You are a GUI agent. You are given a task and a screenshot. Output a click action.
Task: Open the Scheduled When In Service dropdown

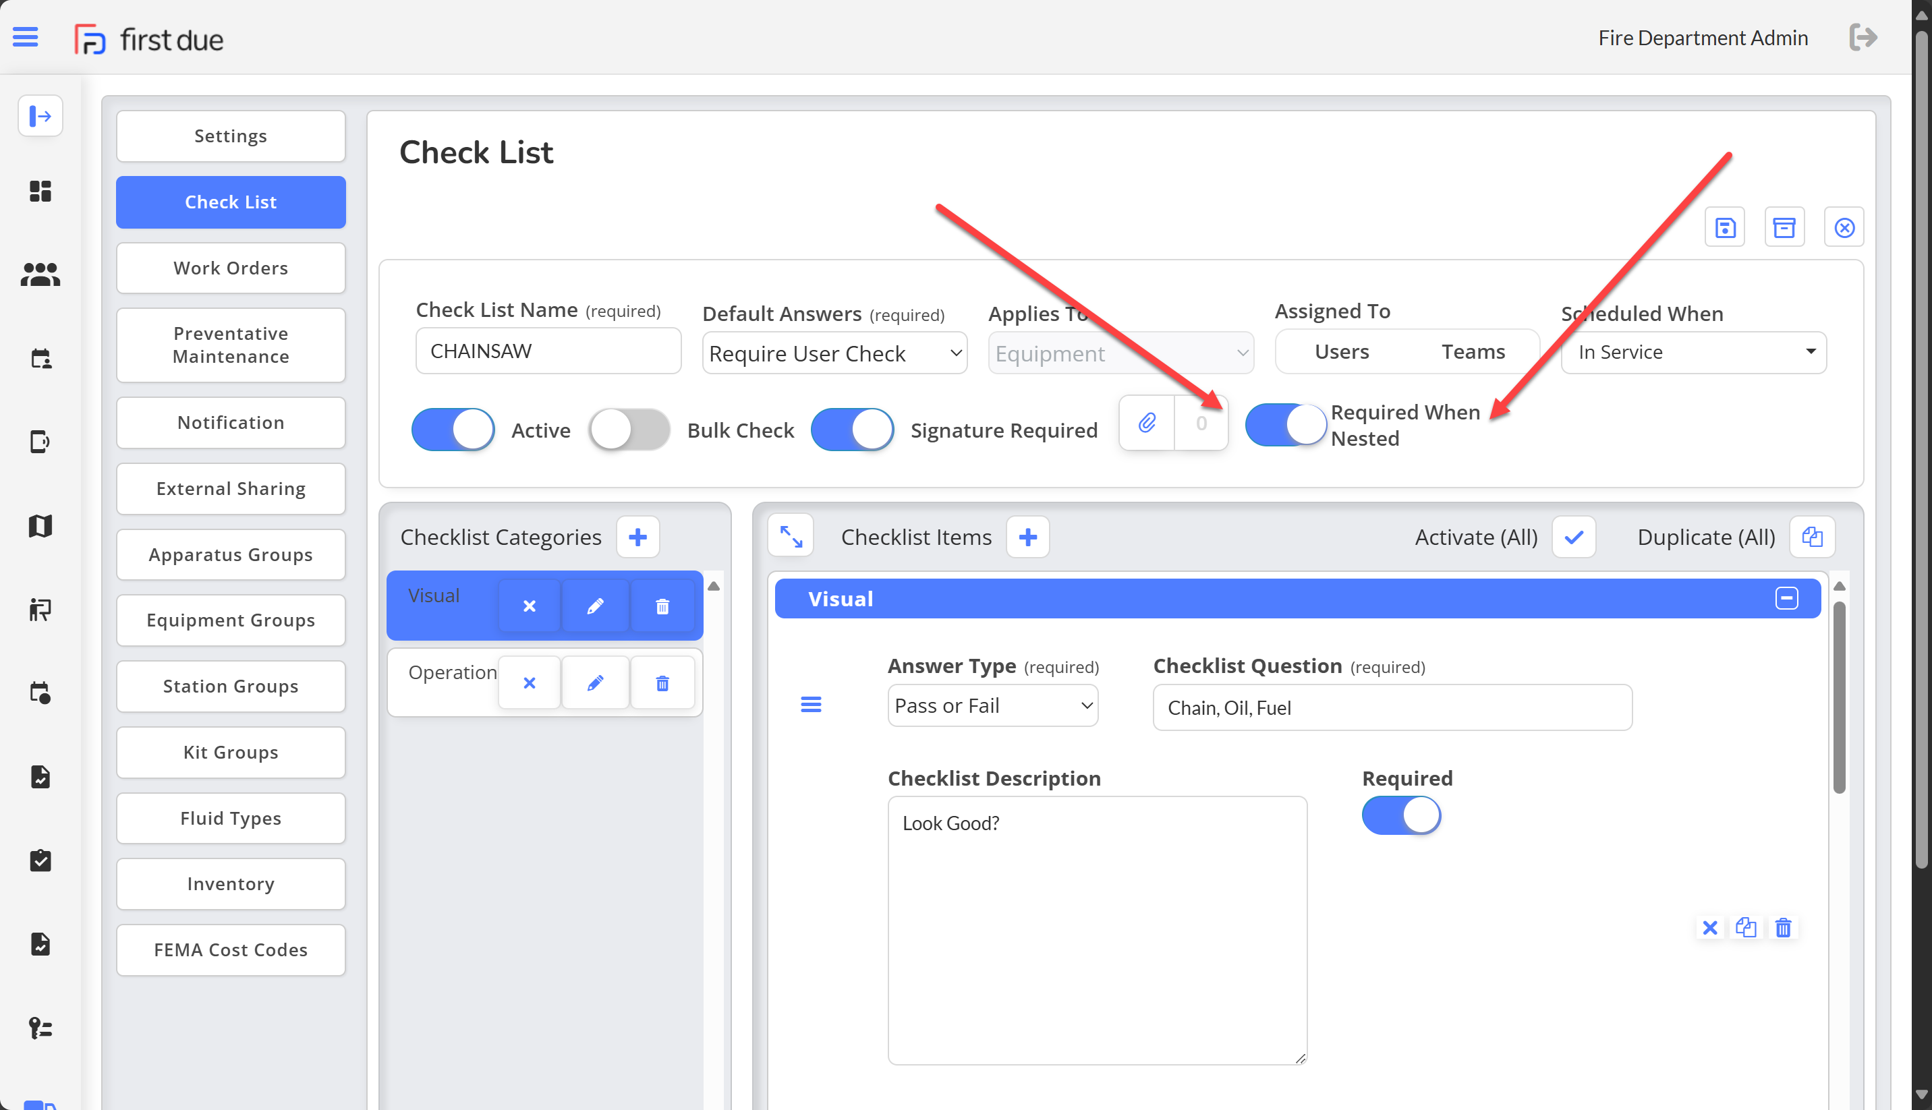point(1693,352)
